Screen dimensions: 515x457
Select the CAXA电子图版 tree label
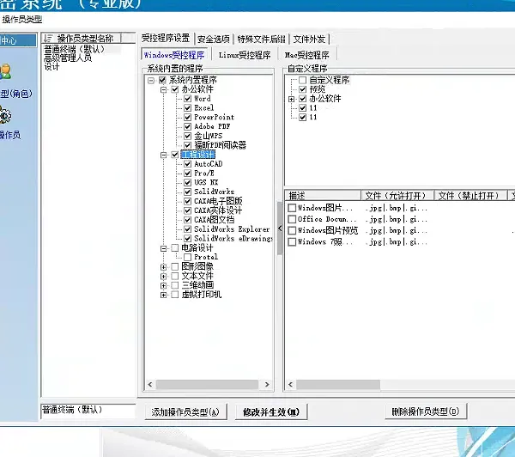click(218, 201)
